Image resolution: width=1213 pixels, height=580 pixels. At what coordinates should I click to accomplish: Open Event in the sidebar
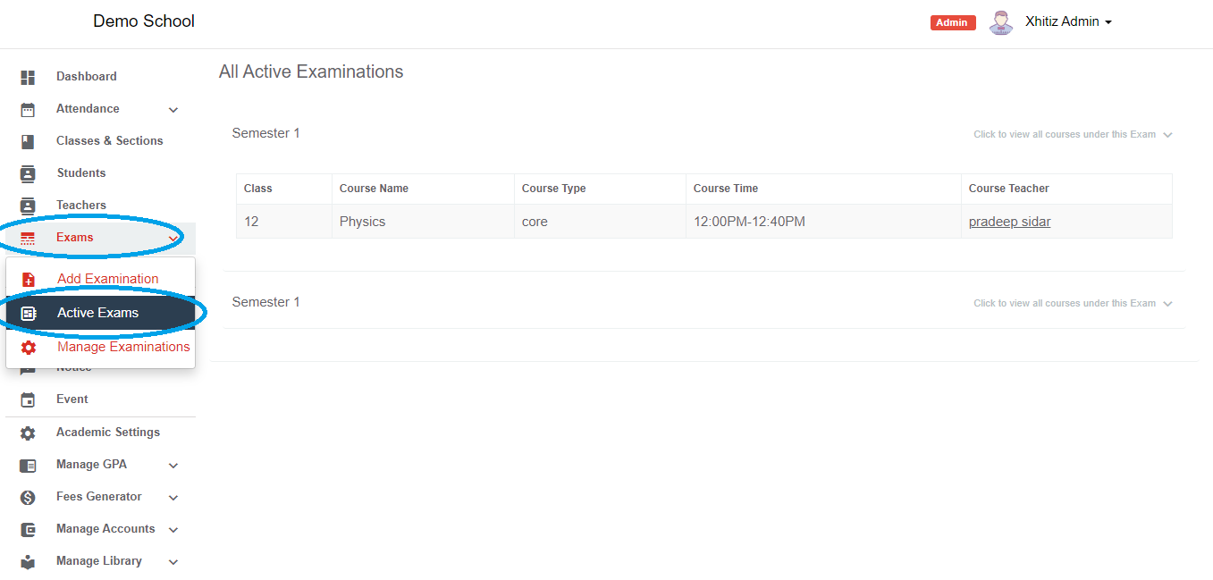[x=72, y=399]
